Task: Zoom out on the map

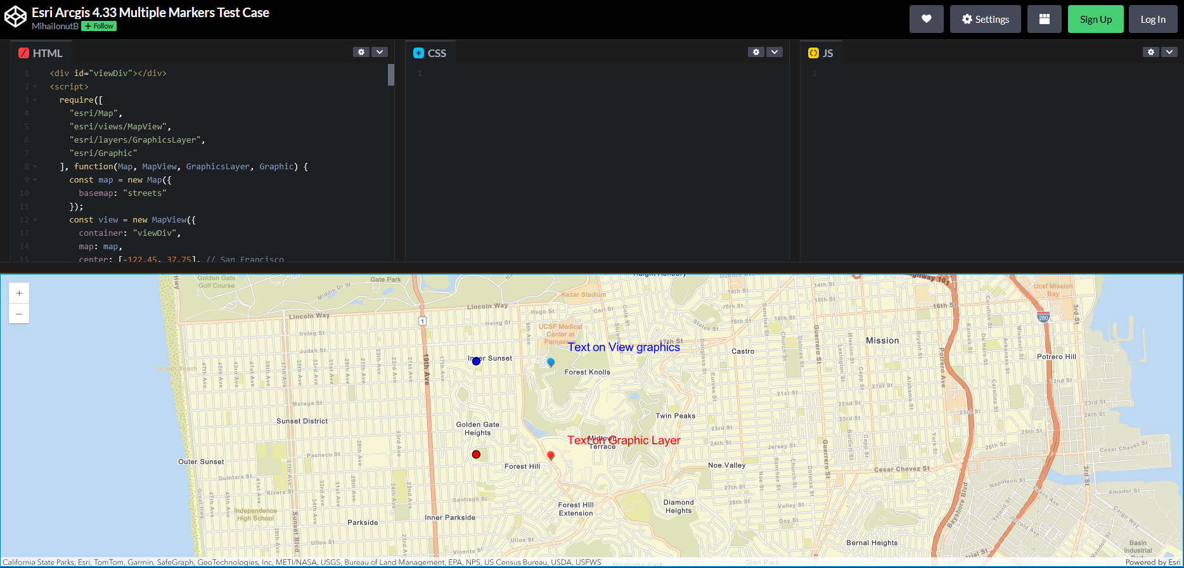Action: click(19, 313)
